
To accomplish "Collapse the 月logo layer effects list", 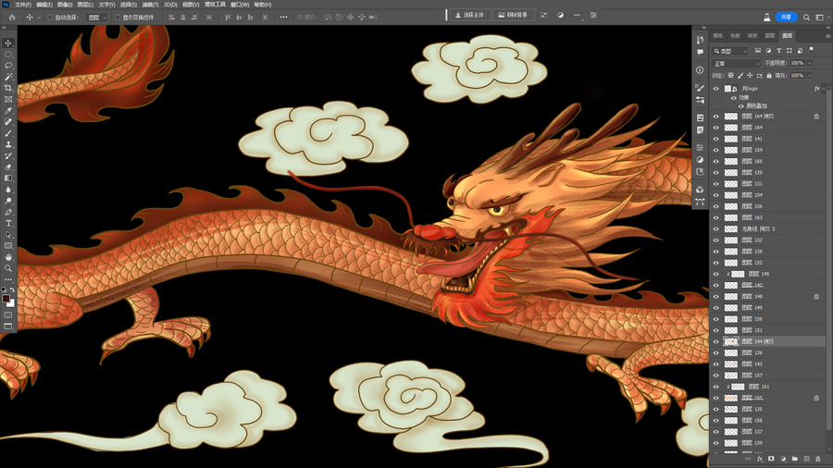I will point(824,89).
